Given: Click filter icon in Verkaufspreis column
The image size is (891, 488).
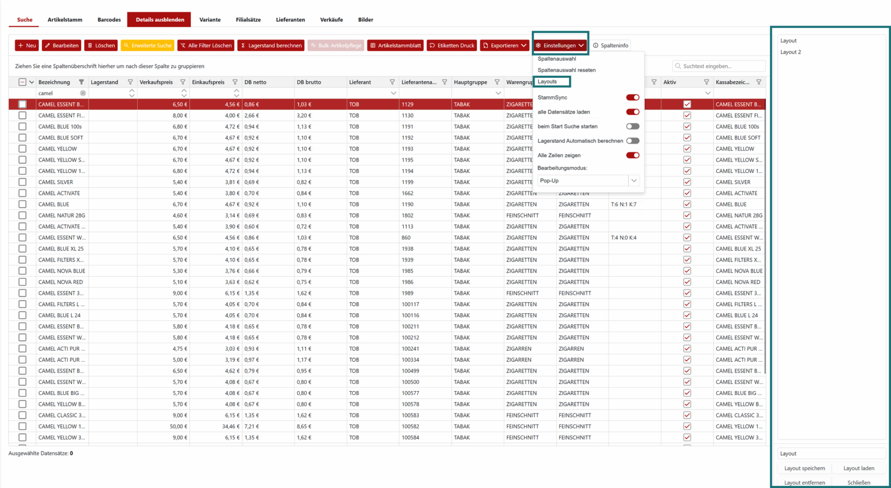Looking at the screenshot, I should tap(183, 82).
